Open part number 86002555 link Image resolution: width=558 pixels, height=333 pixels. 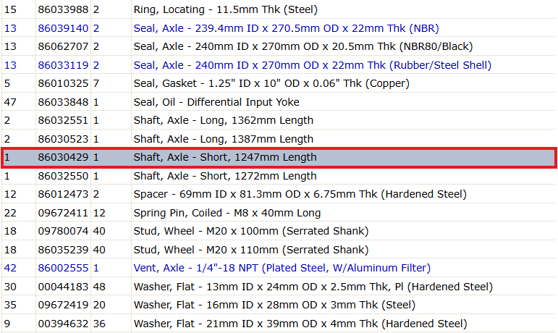coord(63,268)
